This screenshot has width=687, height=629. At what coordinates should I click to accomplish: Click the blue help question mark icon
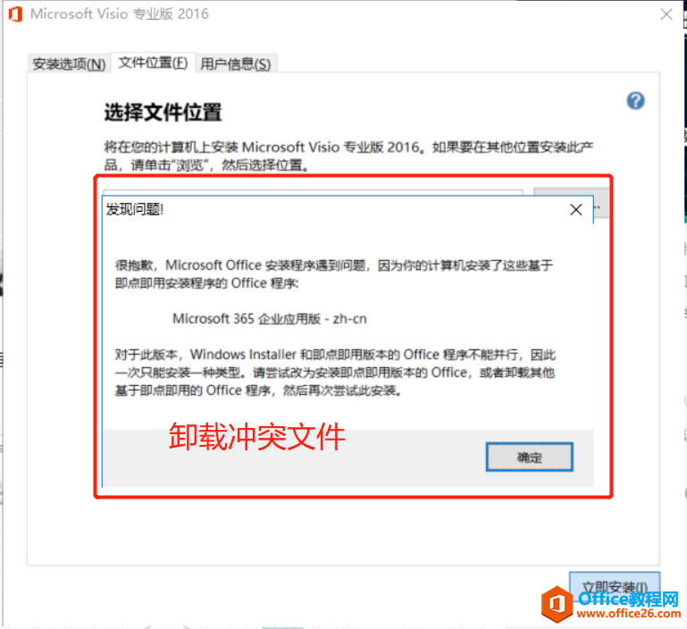pos(635,101)
